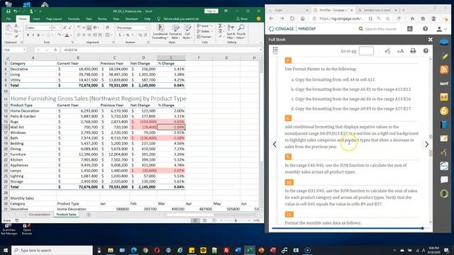Viewport: 454px width, 255px height.
Task: Open MindTap text size AA option
Action: [x=400, y=51]
